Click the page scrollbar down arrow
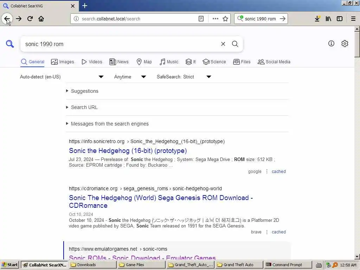Image resolution: width=360 pixels, height=270 pixels. pyautogui.click(x=357, y=257)
